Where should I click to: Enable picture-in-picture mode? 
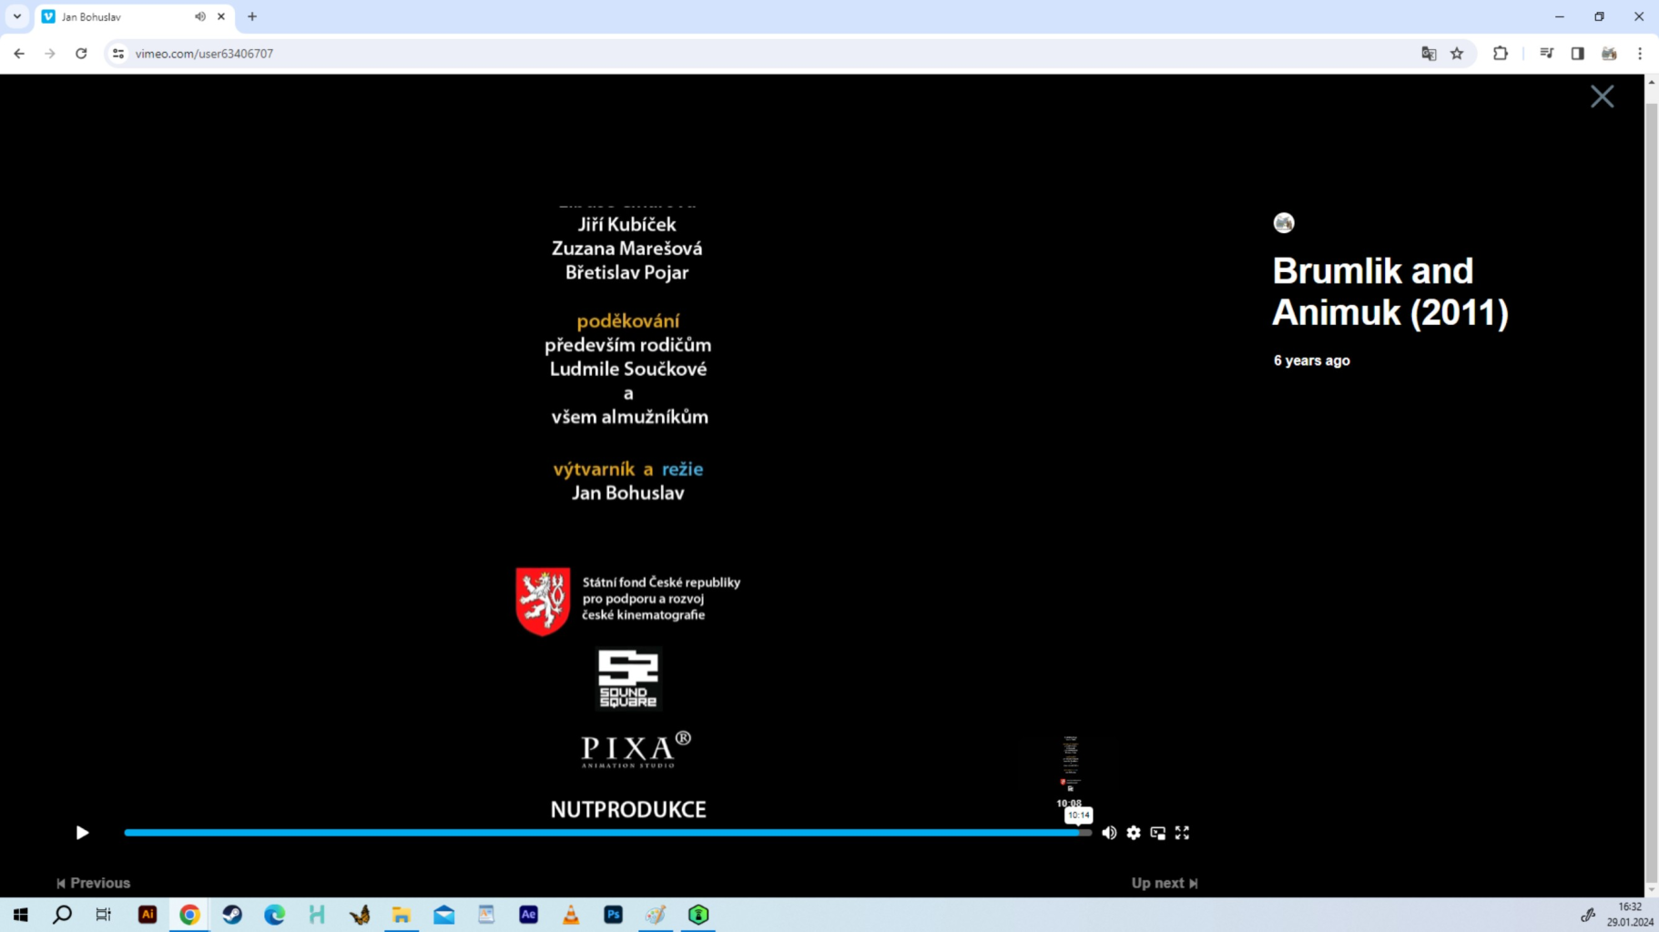1158,833
